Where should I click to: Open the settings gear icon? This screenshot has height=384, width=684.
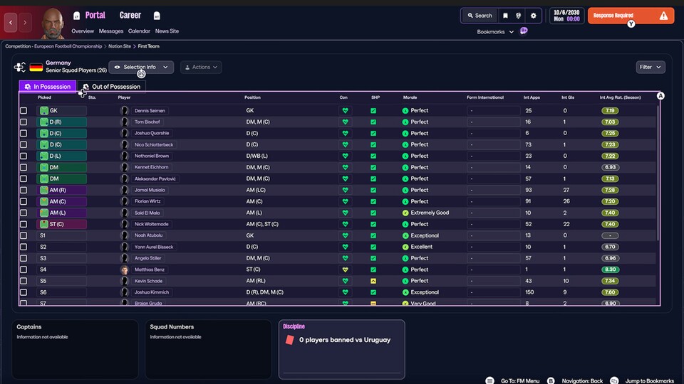click(x=533, y=16)
